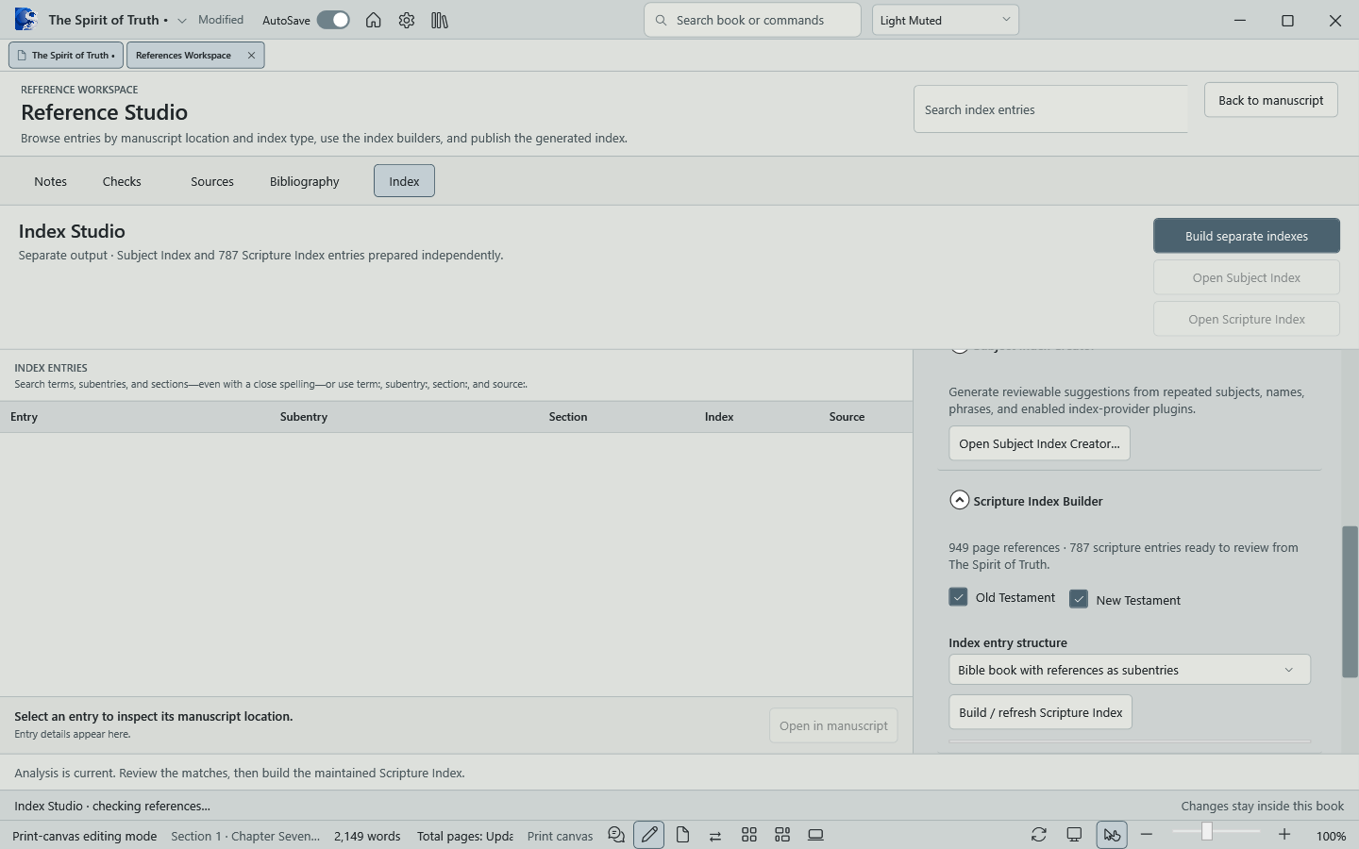Screen dimensions: 1359x849
Task: Switch to the Checks tab
Action: [122, 181]
